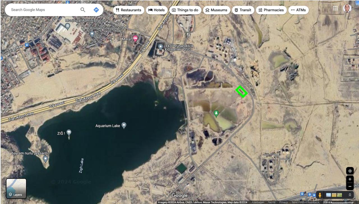Filter map by Restaurants
The width and height of the screenshot is (359, 204).
tap(128, 10)
